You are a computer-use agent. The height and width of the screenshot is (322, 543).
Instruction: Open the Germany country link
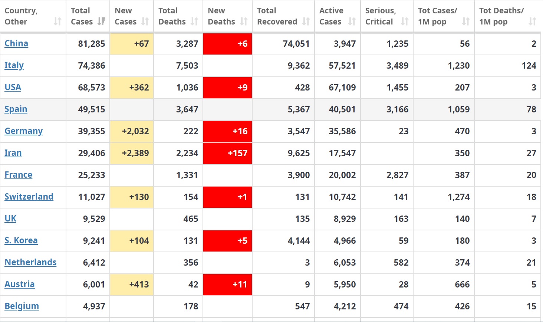click(23, 131)
